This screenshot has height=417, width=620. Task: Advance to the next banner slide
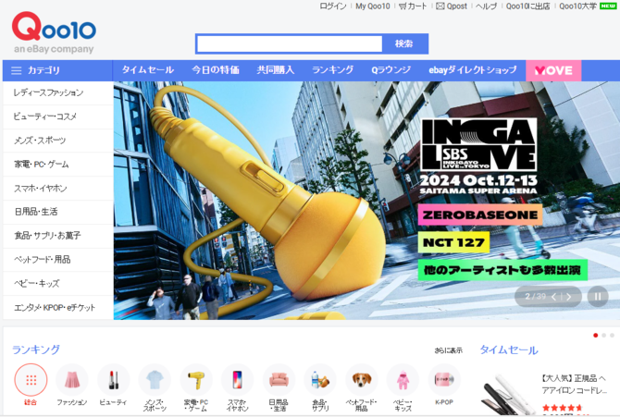569,297
